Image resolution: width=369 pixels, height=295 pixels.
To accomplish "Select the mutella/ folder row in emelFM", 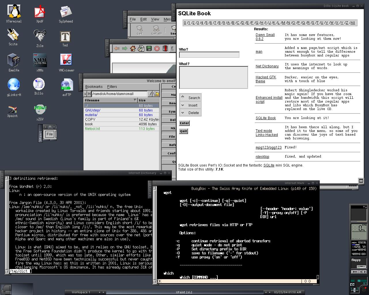I will [x=122, y=115].
